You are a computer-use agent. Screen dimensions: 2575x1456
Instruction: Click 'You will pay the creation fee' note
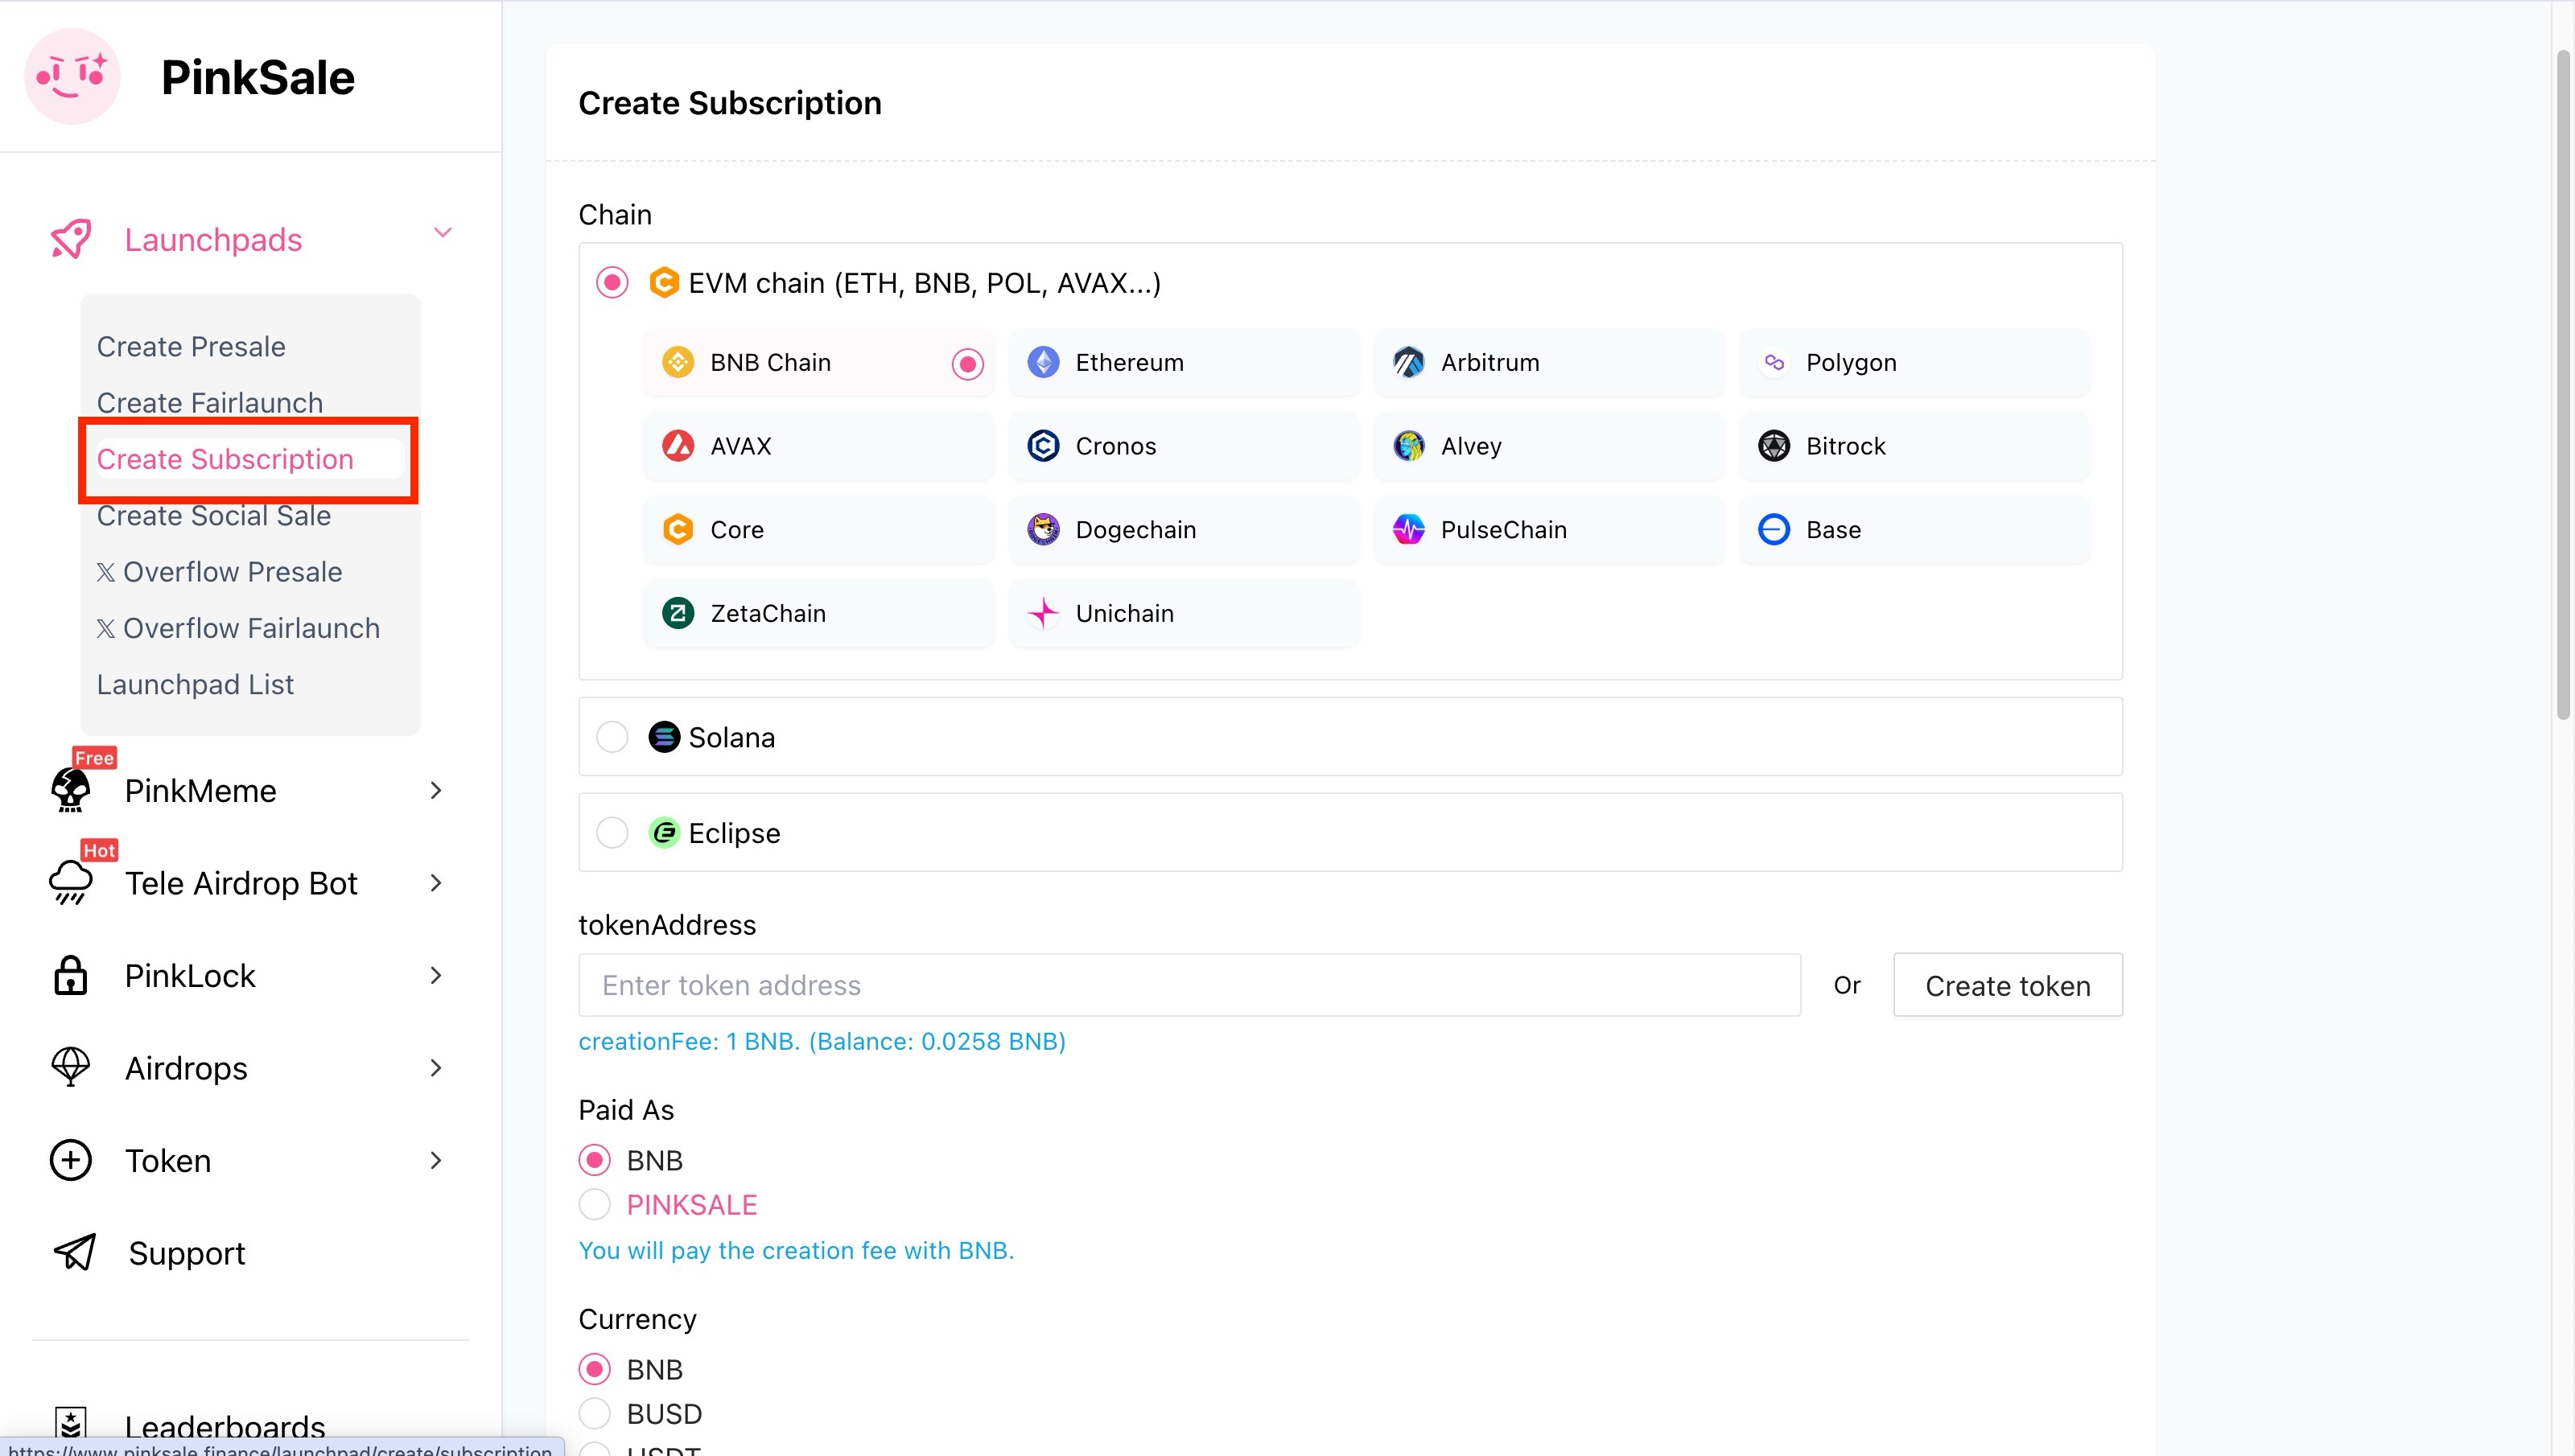click(x=796, y=1250)
